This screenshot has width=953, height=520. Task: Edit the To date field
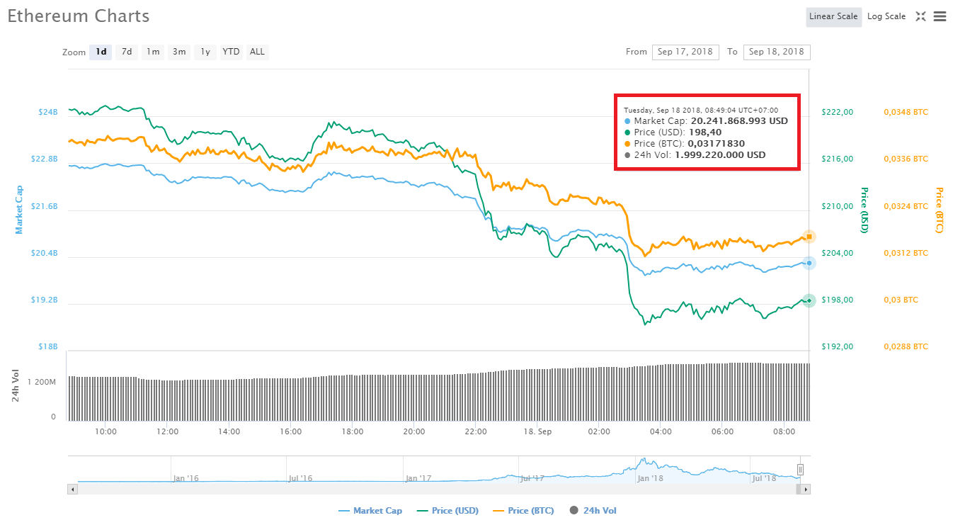tap(777, 52)
